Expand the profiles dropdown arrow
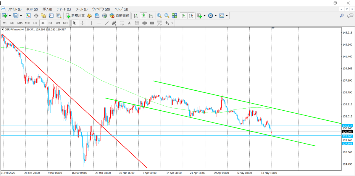Viewport: 355px width, 176px height. (x=21, y=16)
